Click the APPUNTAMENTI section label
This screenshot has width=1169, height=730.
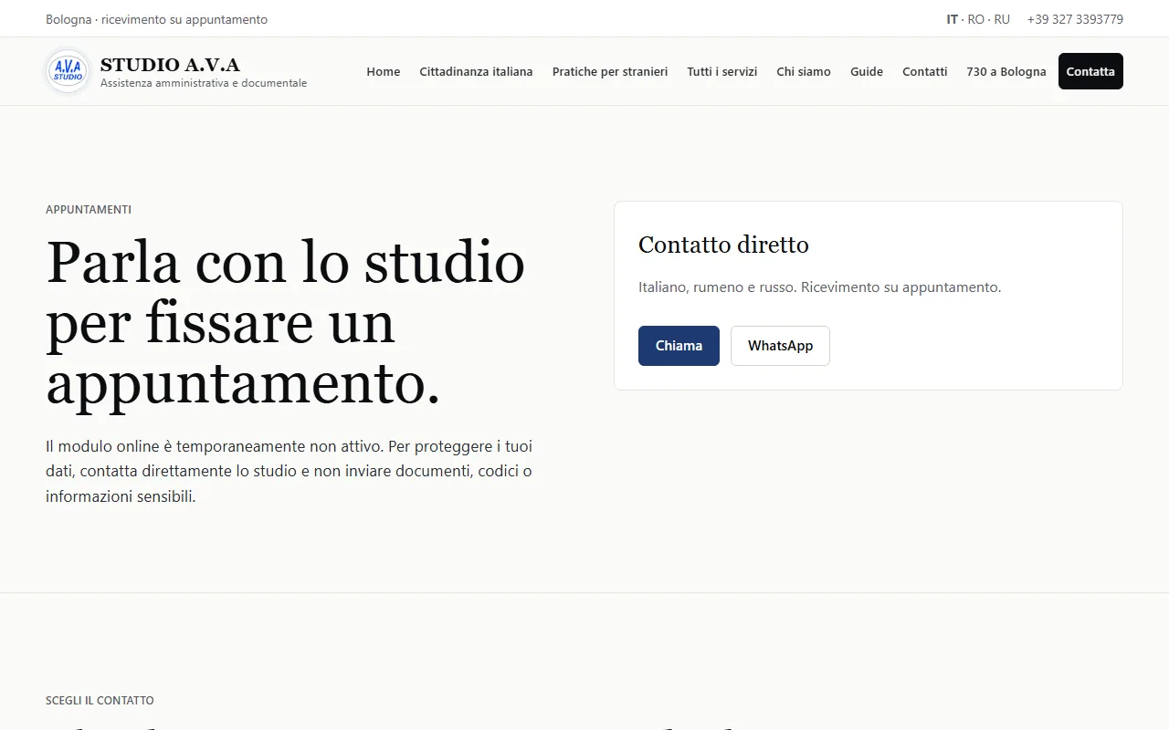tap(89, 210)
